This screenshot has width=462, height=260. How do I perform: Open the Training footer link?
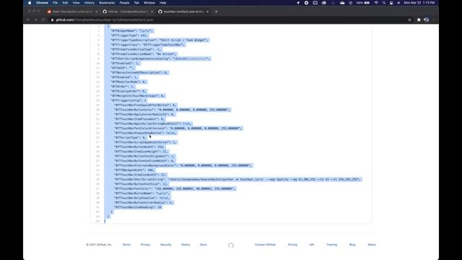pyautogui.click(x=331, y=245)
